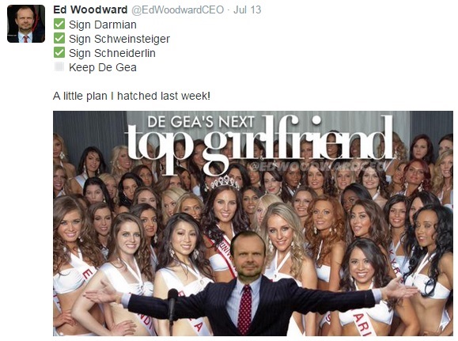Click the DE GEA'S NEXT heading in image
This screenshot has width=458, height=341.
(x=201, y=122)
